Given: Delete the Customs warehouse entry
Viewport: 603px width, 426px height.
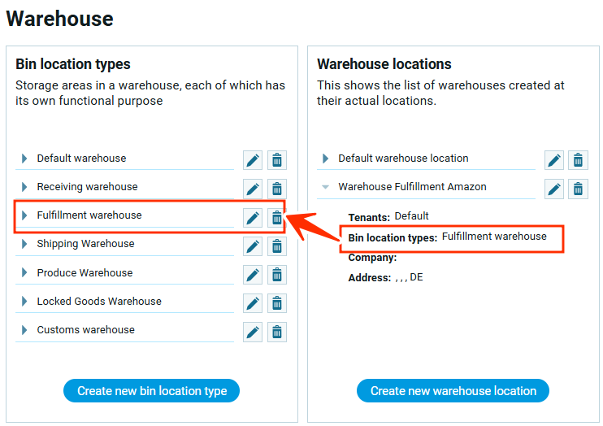Looking at the screenshot, I should pos(277,332).
